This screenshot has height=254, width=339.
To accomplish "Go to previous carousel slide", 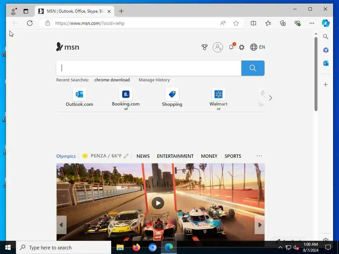I will 61,225.
